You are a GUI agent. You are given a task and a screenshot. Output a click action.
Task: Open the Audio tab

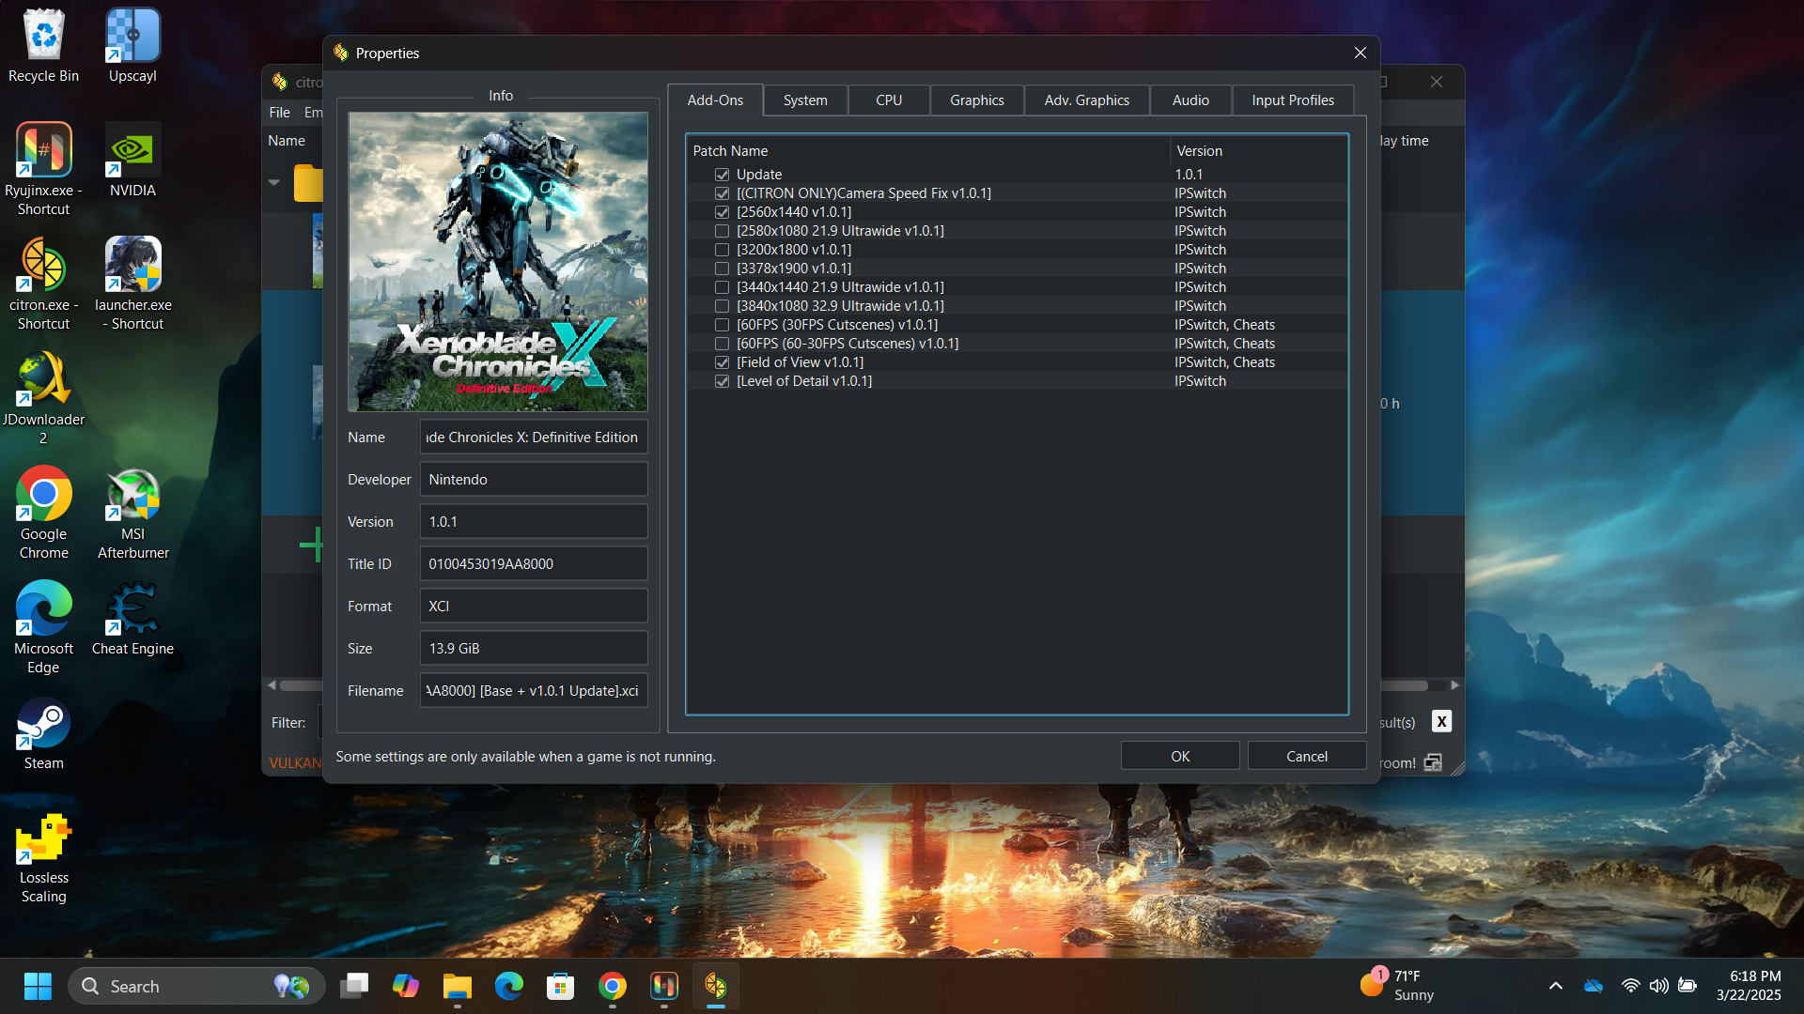(1190, 100)
